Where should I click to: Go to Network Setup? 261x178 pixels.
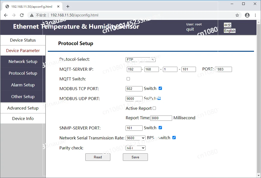[23, 61]
